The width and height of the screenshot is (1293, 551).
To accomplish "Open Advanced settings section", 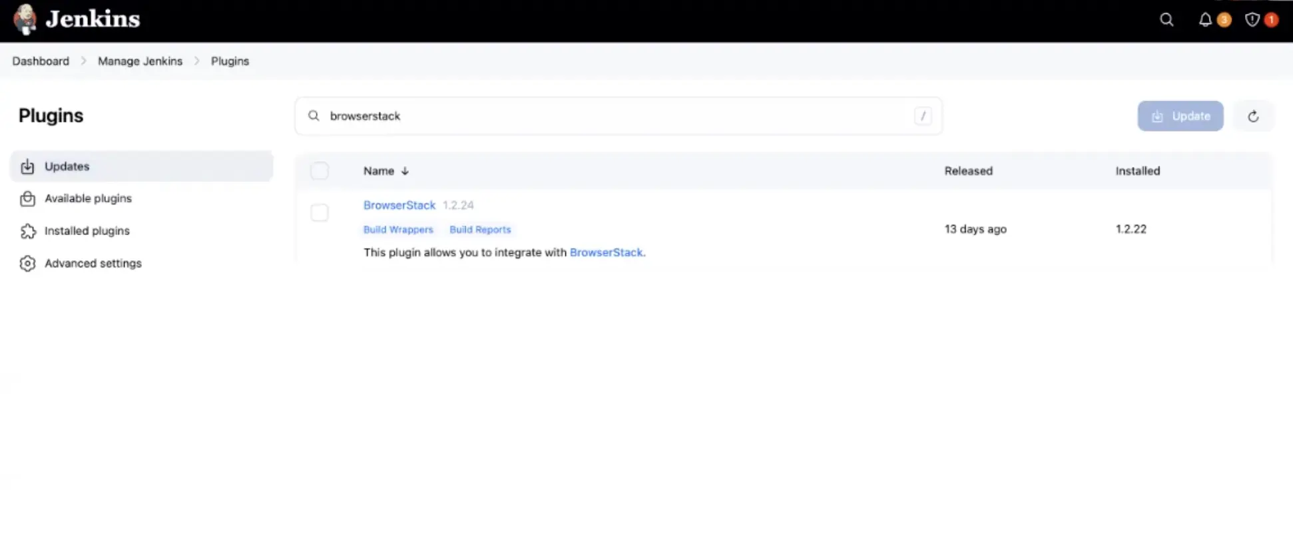I will click(141, 263).
